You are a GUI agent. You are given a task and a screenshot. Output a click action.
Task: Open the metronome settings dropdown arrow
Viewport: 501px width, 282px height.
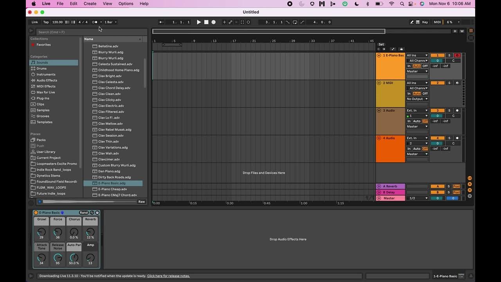click(x=101, y=22)
